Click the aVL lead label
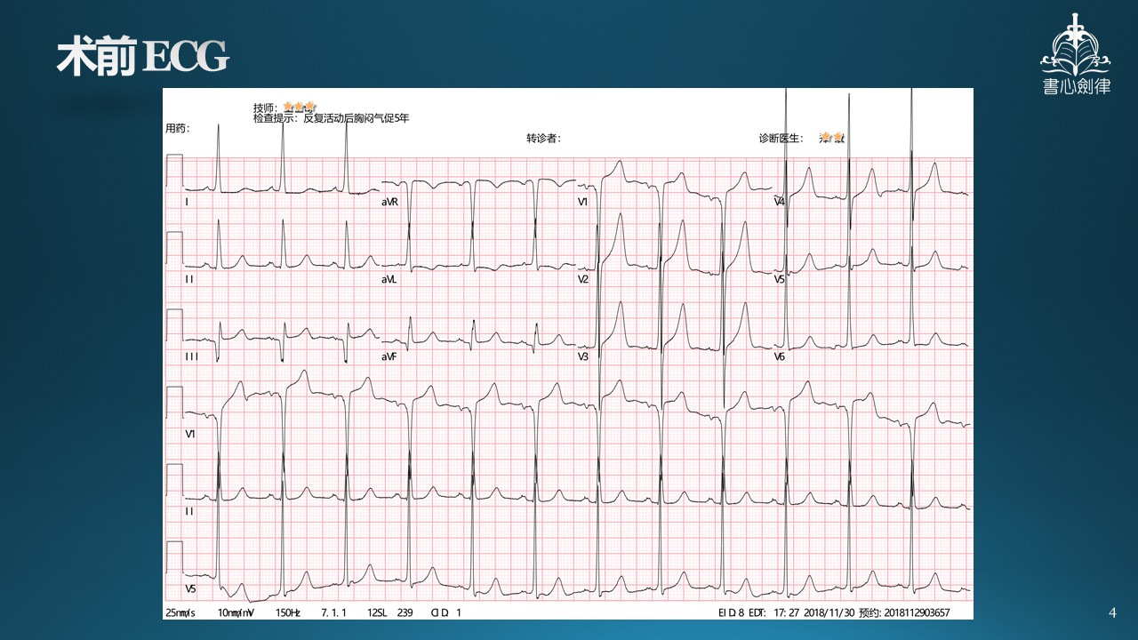1138x640 pixels. pyautogui.click(x=389, y=279)
